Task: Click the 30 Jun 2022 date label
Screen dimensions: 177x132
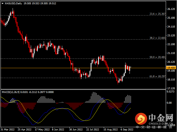Action: point(76,130)
